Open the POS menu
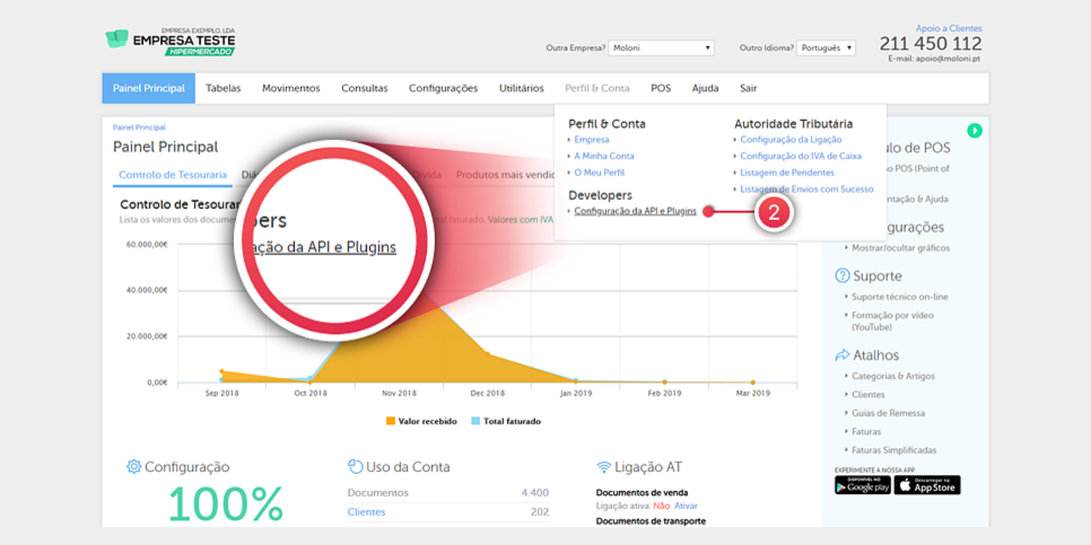The height and width of the screenshot is (545, 1091). [661, 89]
